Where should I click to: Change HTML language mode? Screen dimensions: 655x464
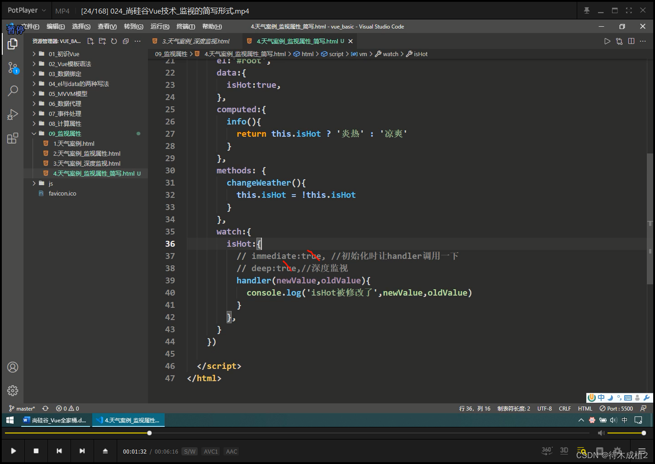585,408
